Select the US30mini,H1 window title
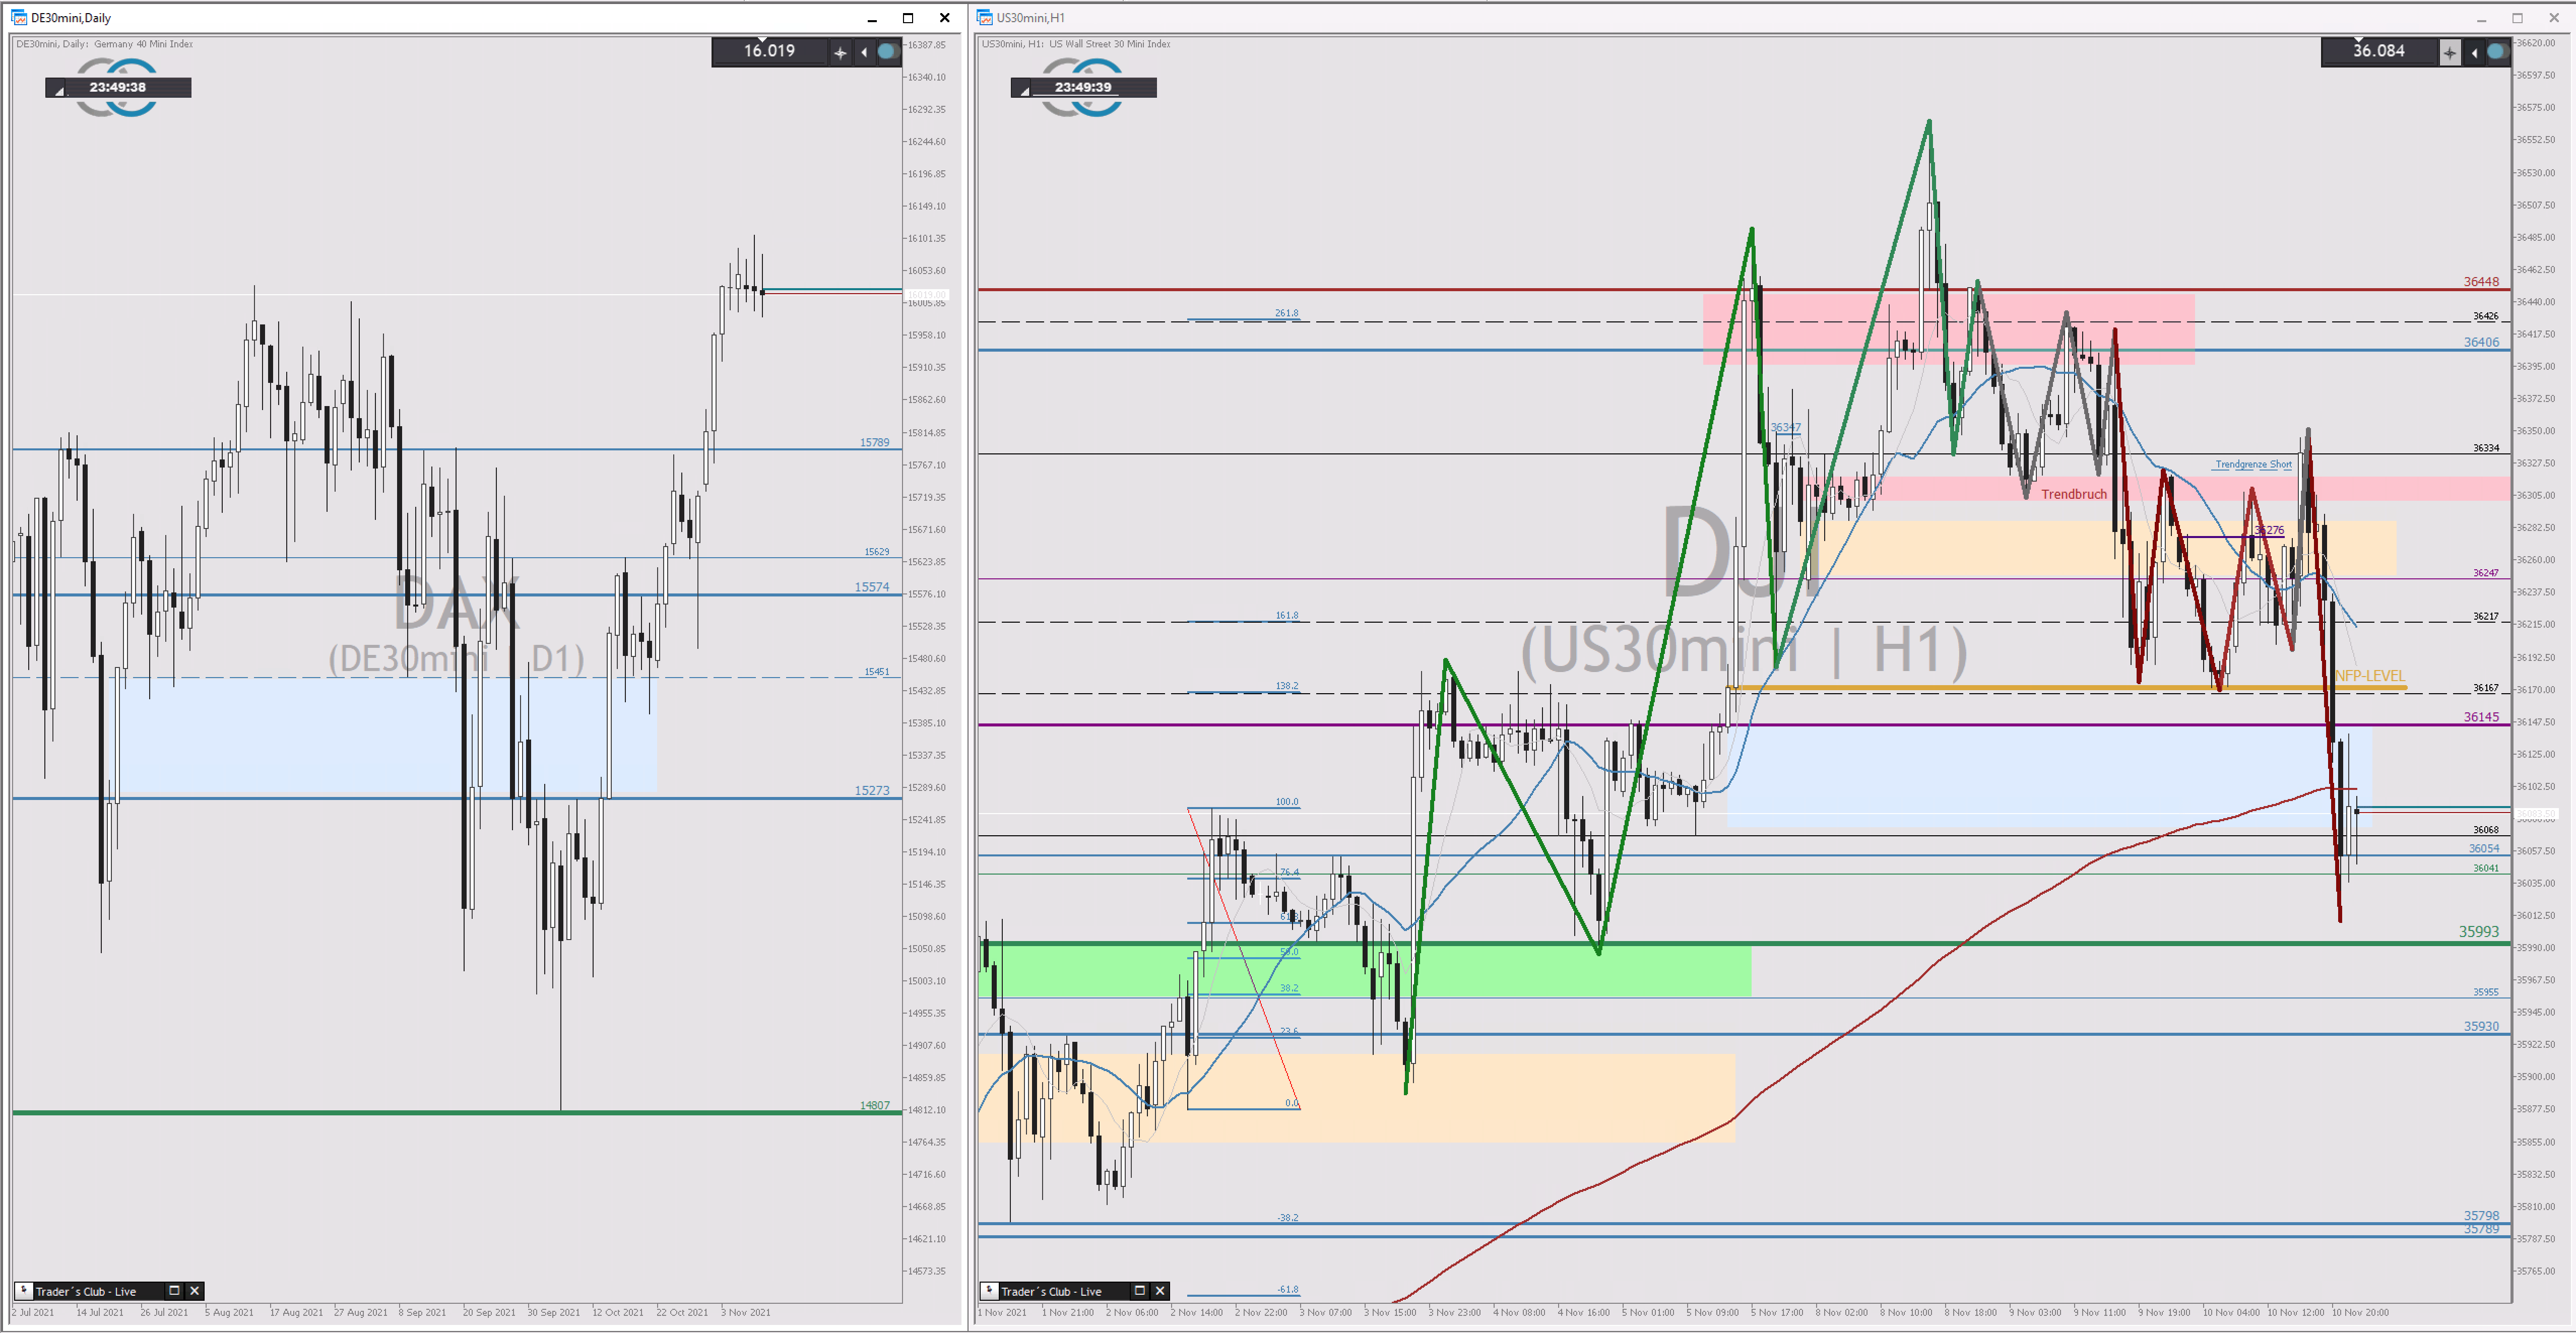 (1031, 18)
